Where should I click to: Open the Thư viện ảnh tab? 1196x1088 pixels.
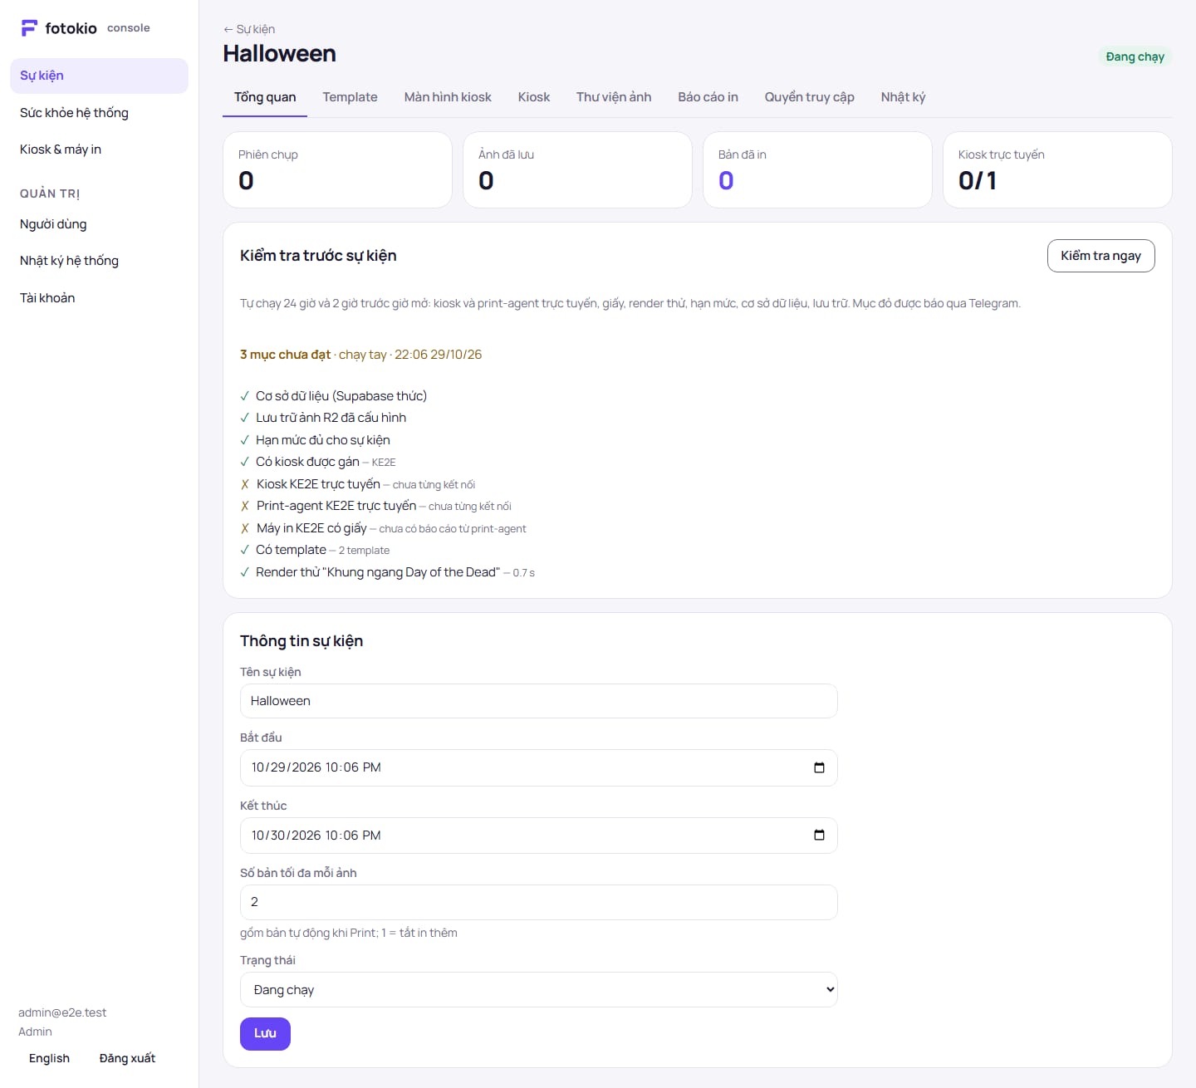tap(614, 97)
